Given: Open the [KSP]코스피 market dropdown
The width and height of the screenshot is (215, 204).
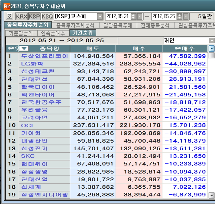Looking at the screenshot, I should (x=100, y=16).
